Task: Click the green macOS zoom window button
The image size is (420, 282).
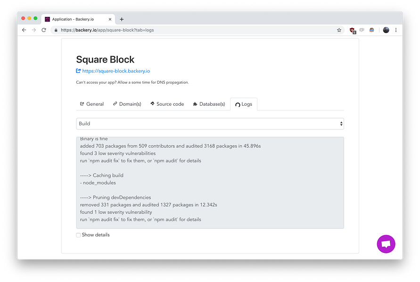Action: point(35,18)
